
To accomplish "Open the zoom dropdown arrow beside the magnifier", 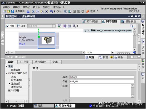I will point(77,26).
